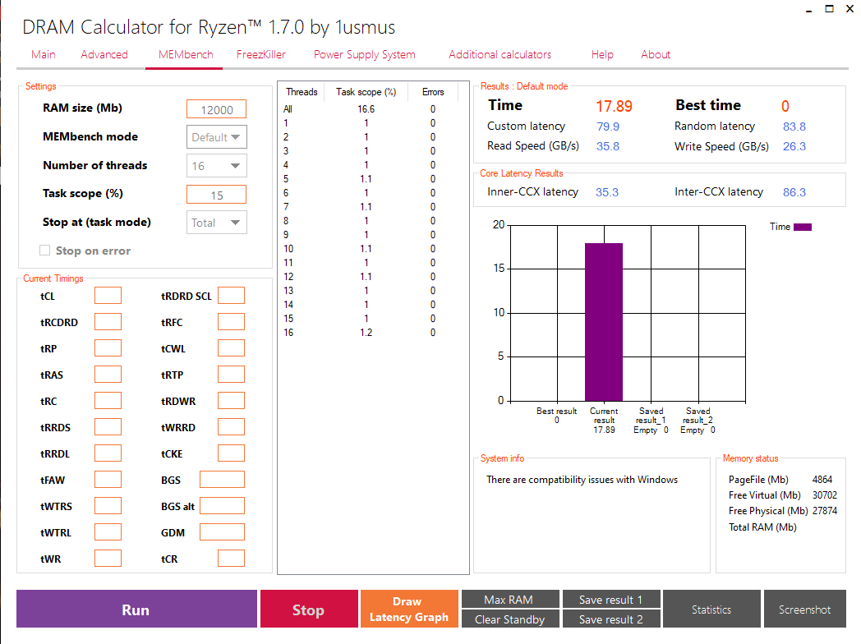This screenshot has height=644, width=861.
Task: Click the tCKE timing field
Action: coord(231,453)
